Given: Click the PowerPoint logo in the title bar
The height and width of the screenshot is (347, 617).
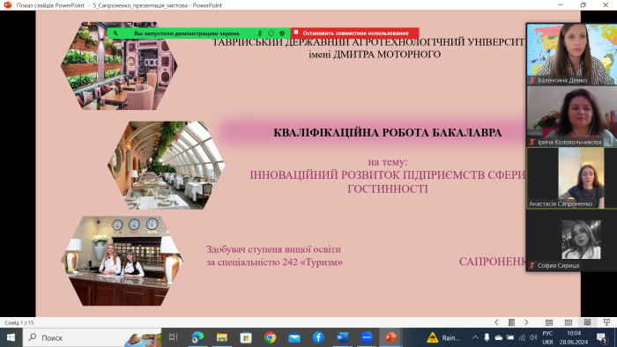Looking at the screenshot, I should coord(8,5).
